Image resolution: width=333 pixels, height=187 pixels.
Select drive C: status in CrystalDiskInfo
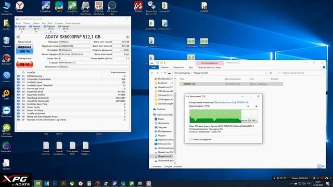pyautogui.click(x=21, y=29)
